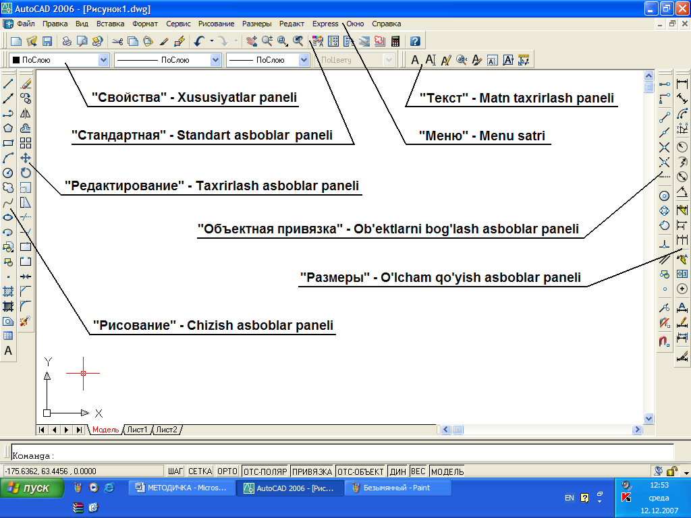Toggle МОДЕЛЬ model/paper space

[447, 471]
